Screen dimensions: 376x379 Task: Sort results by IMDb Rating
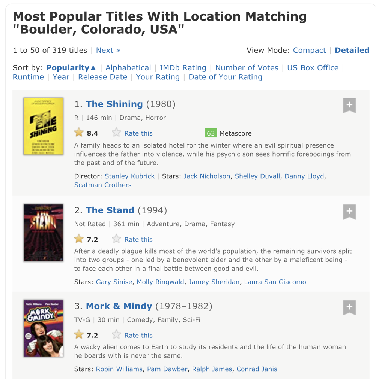pos(183,68)
